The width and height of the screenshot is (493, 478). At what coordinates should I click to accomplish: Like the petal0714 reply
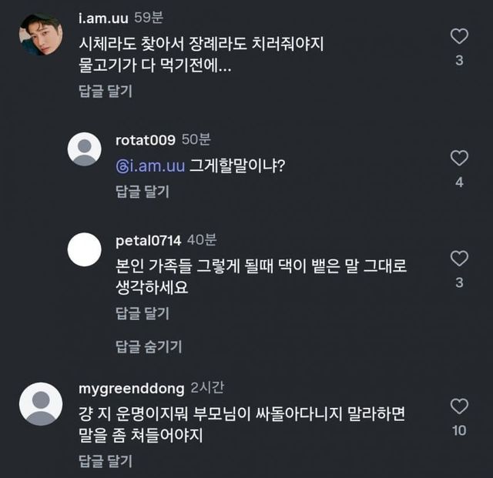[x=459, y=259]
